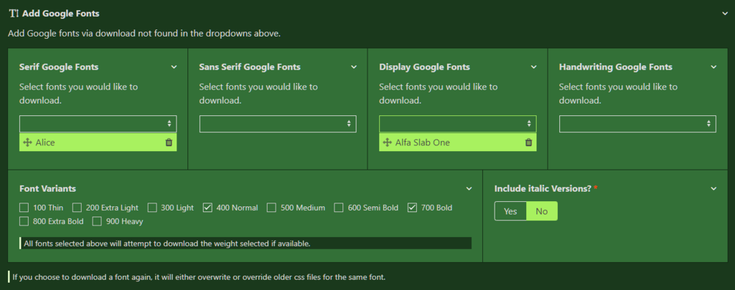This screenshot has width=735, height=290.
Task: Check the 200 Extra Light variant
Action: tap(77, 208)
